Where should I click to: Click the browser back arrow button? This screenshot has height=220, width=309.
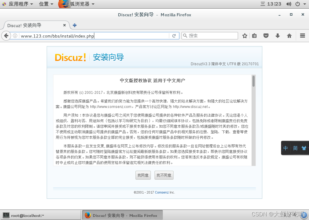pos(6,36)
